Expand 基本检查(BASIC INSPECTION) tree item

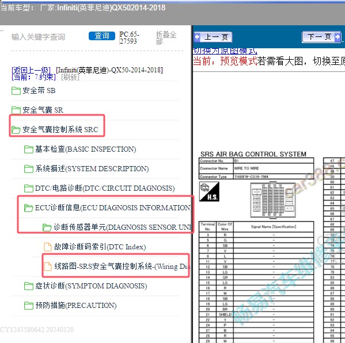coord(86,149)
